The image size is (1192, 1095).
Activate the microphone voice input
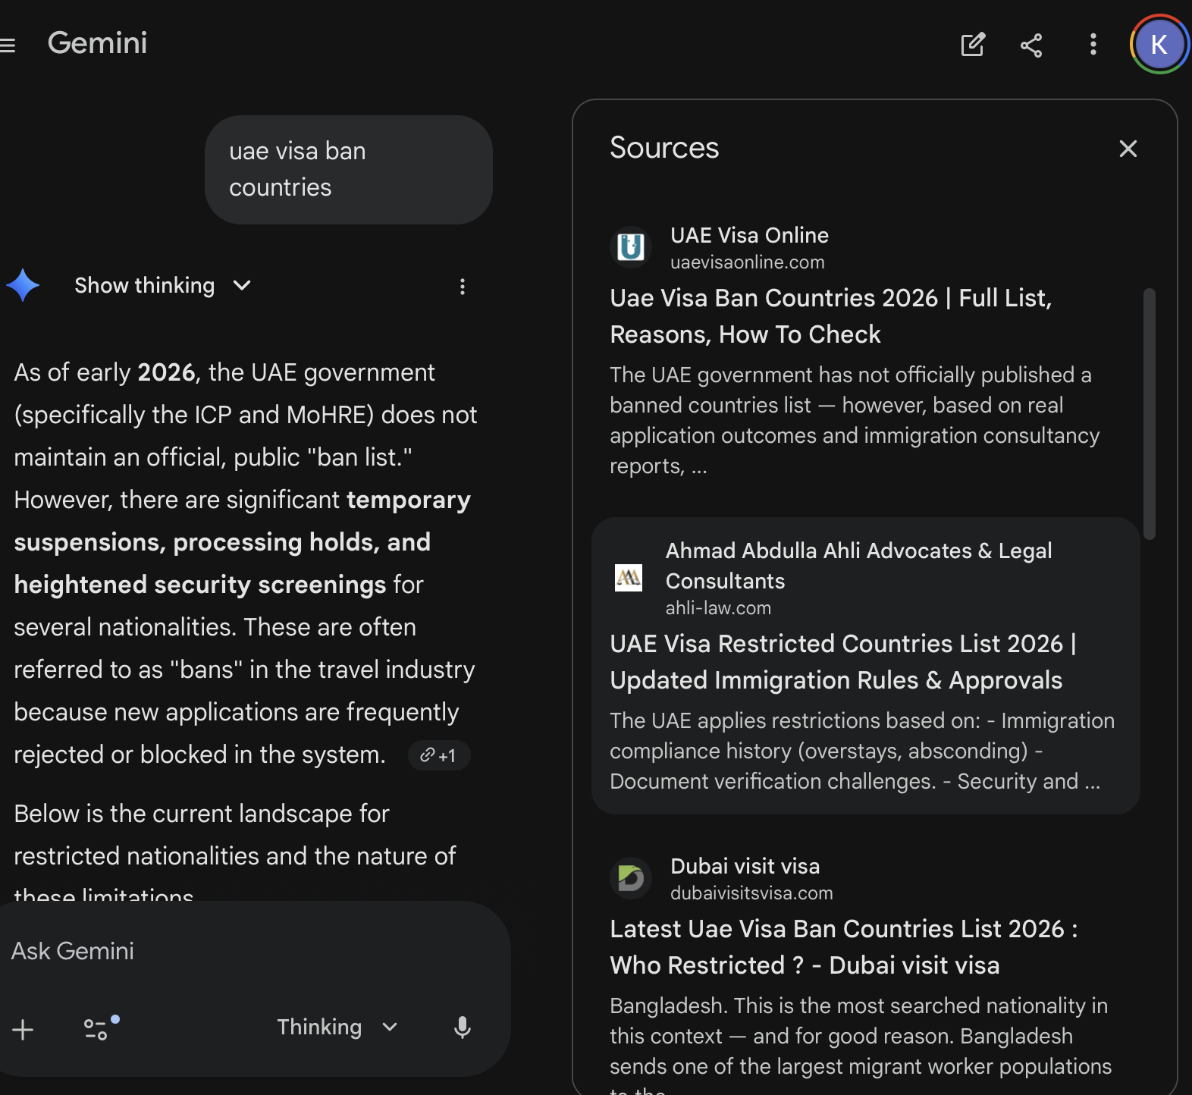463,1028
